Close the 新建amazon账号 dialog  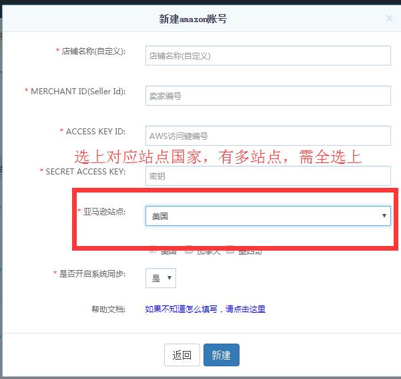(x=389, y=19)
